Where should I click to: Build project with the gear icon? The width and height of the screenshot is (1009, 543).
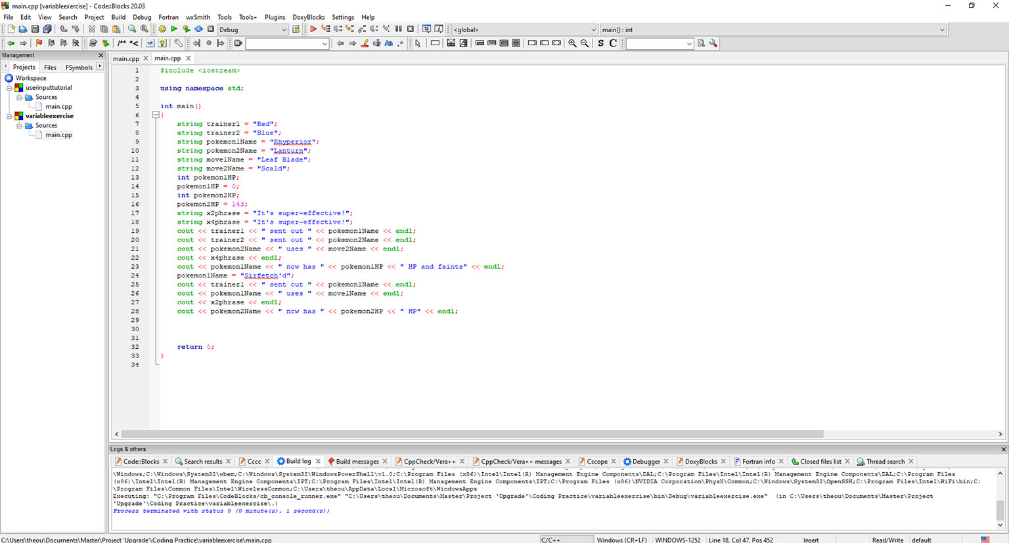(162, 30)
